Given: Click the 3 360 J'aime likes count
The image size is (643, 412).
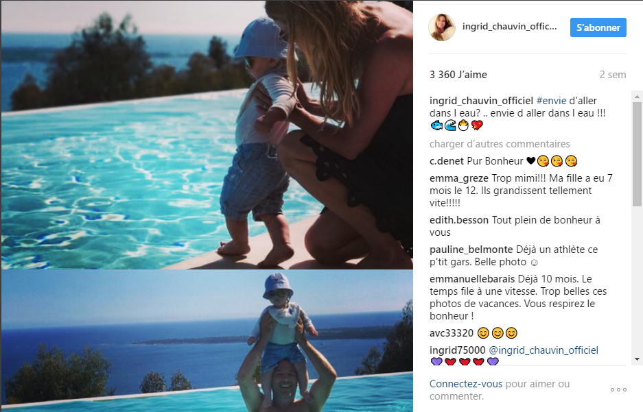Looking at the screenshot, I should (x=458, y=75).
